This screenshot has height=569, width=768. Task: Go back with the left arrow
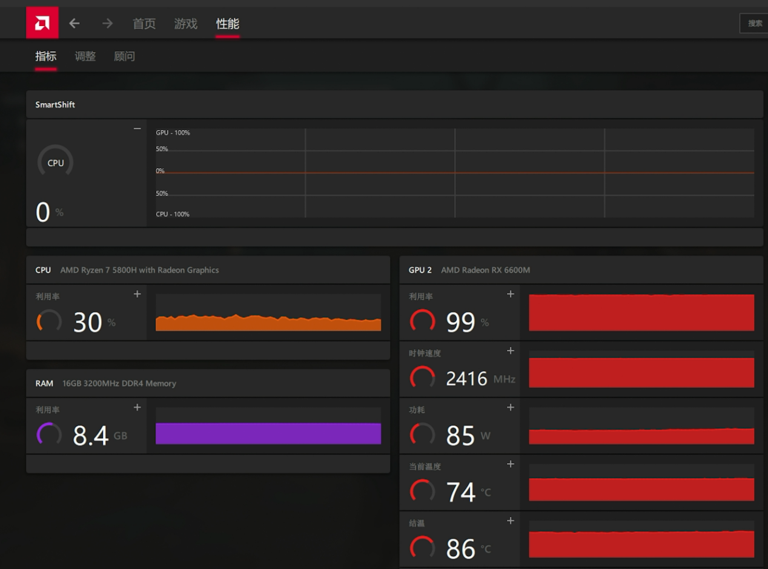pyautogui.click(x=74, y=24)
